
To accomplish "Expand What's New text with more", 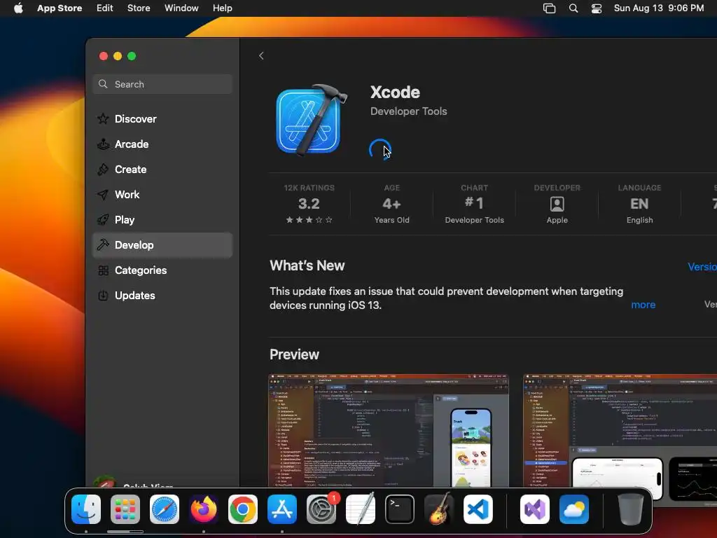I will click(x=643, y=305).
